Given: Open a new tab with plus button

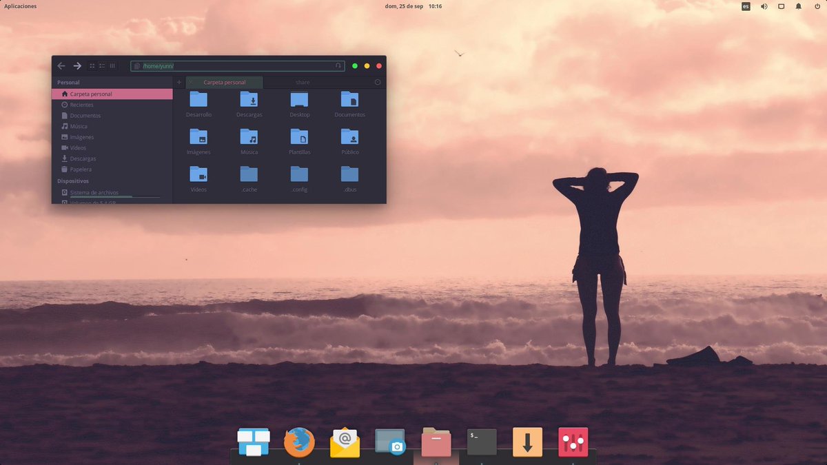Looking at the screenshot, I should pos(179,82).
